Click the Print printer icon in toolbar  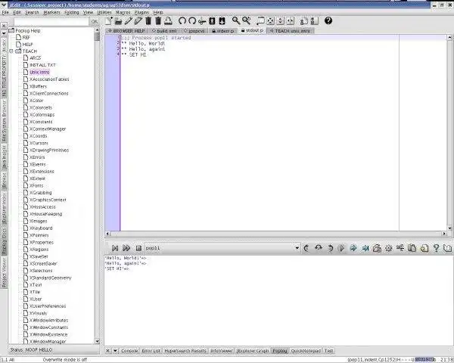pyautogui.click(x=168, y=21)
